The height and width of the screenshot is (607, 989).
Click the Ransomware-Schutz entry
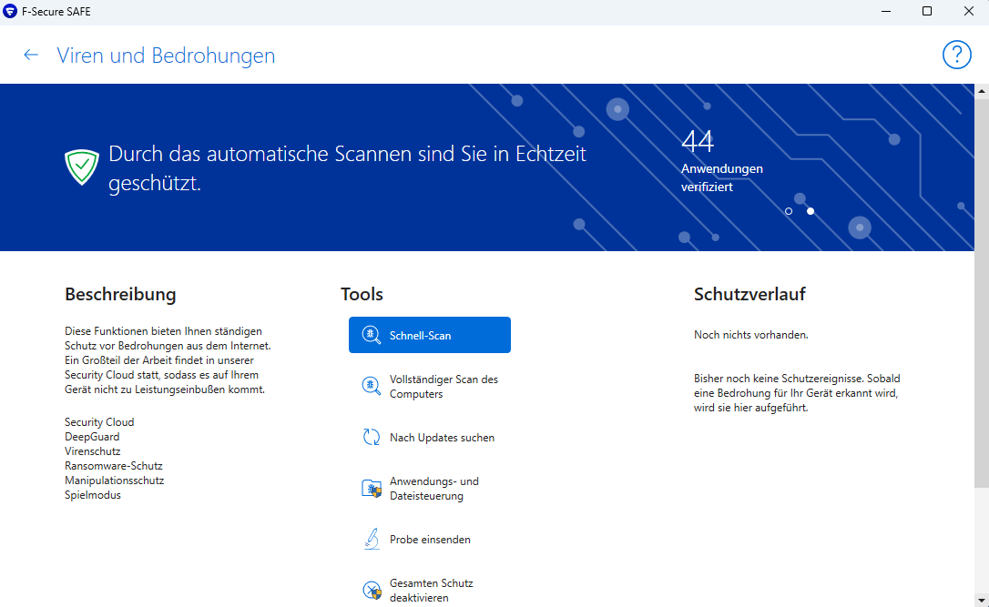click(x=114, y=465)
